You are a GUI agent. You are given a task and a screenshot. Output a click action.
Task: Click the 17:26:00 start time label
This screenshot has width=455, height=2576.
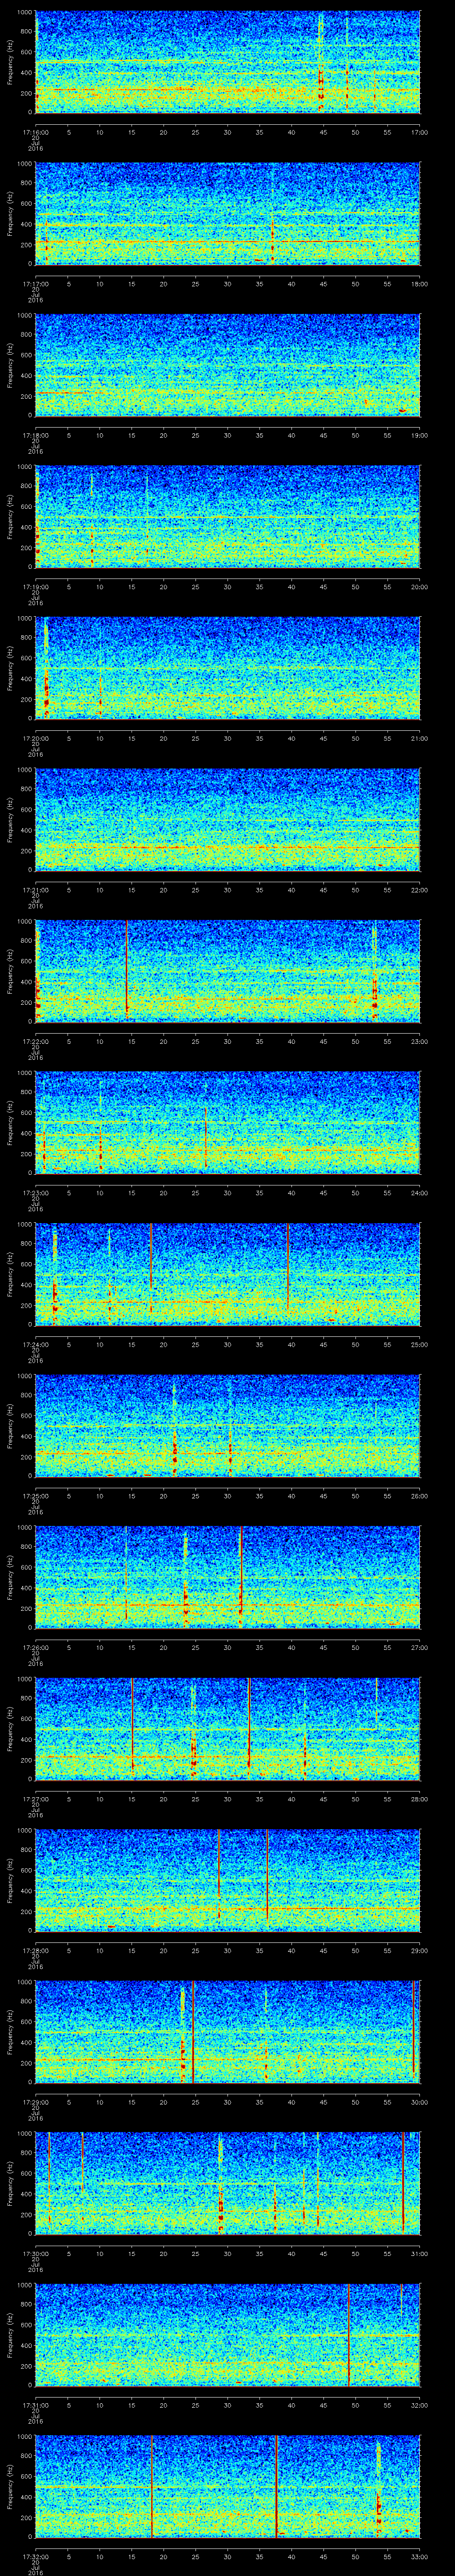[35, 1647]
